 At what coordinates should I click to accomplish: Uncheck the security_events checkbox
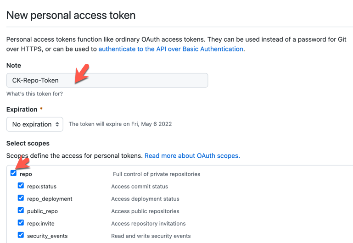(21, 235)
